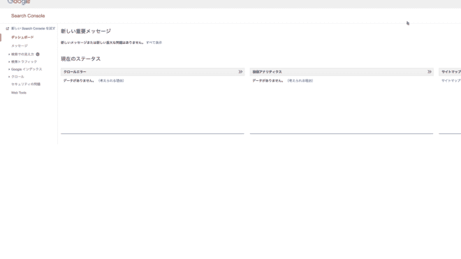
Task: Open Web Tools in the sidebar
Action: click(x=19, y=93)
